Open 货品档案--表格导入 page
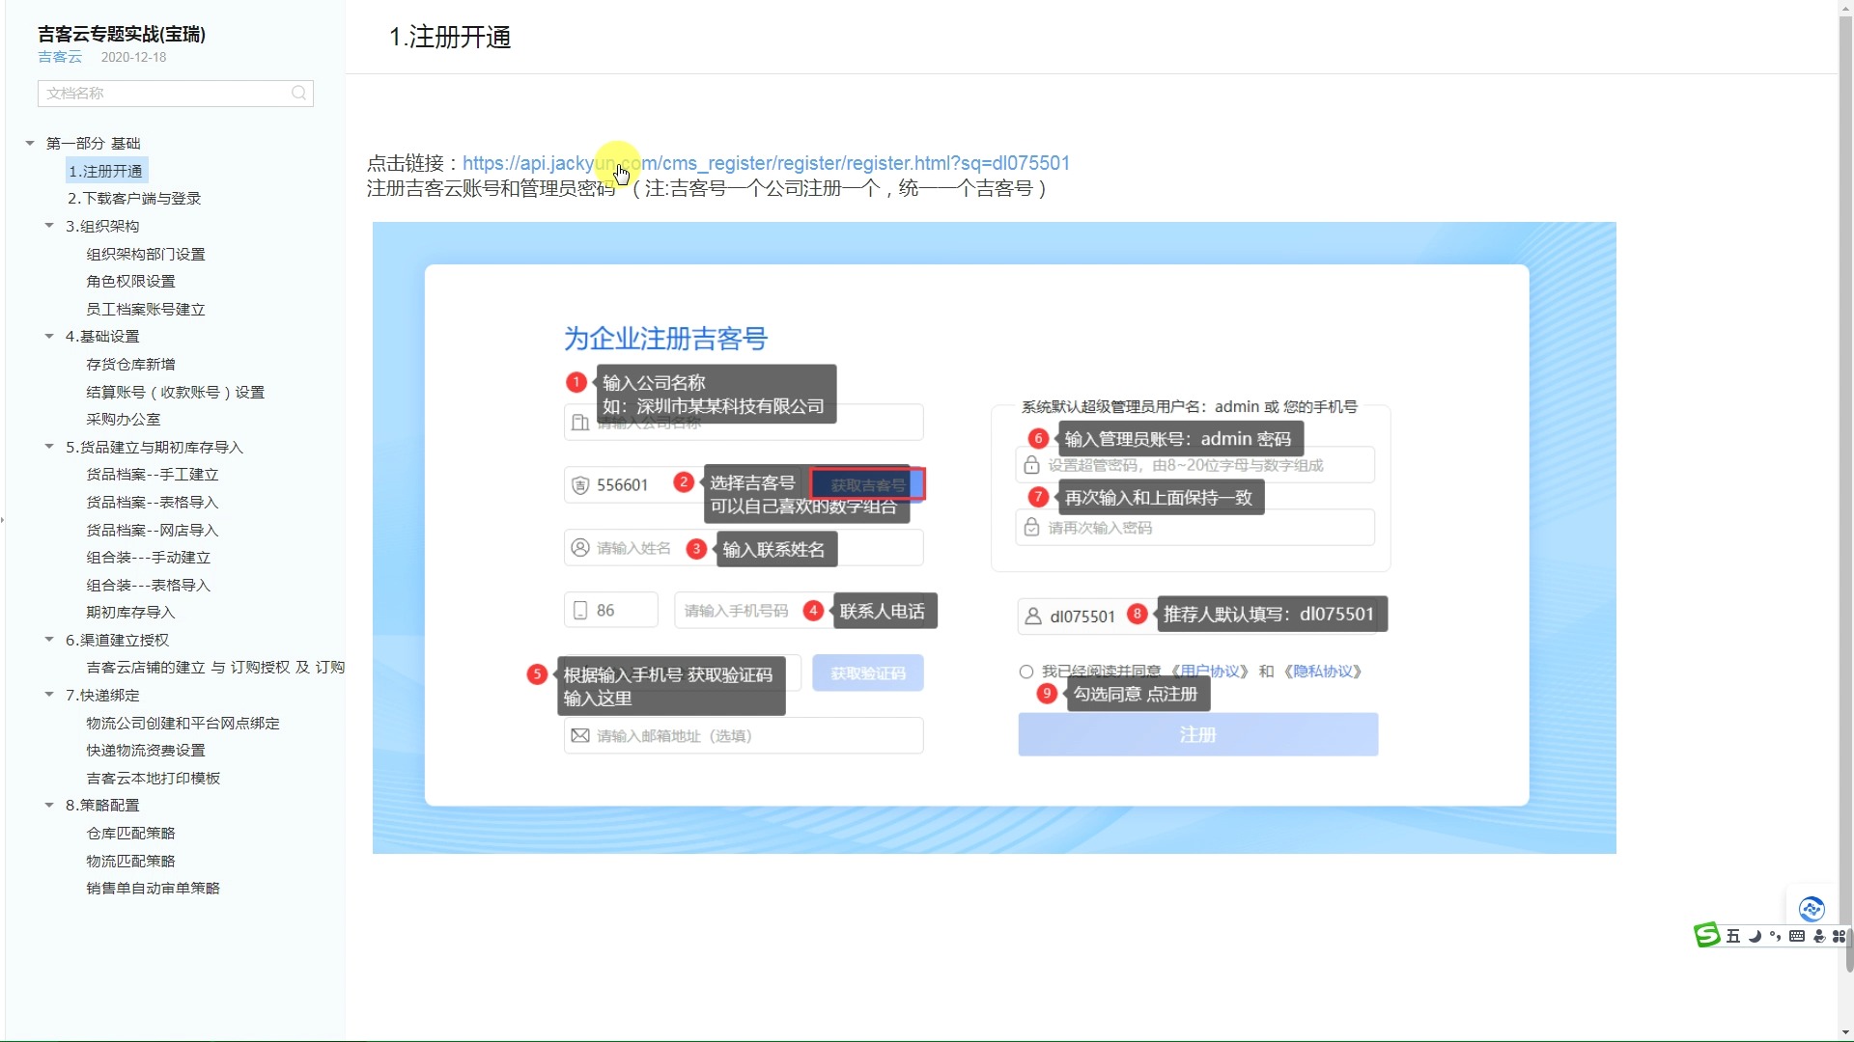1854x1042 pixels. (153, 502)
